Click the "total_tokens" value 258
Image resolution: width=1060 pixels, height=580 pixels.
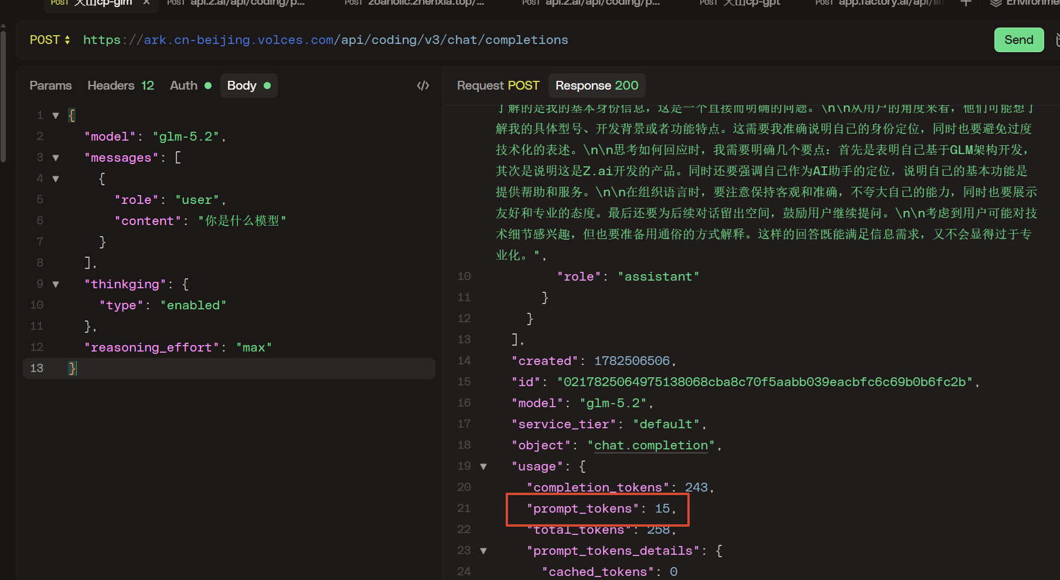point(658,530)
